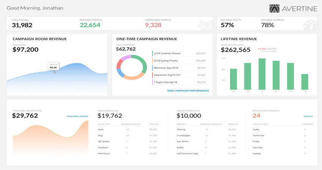Screen dimensions: 322x170
Task: Click the gauge icon in email health card
Action: pyautogui.click(x=310, y=25)
